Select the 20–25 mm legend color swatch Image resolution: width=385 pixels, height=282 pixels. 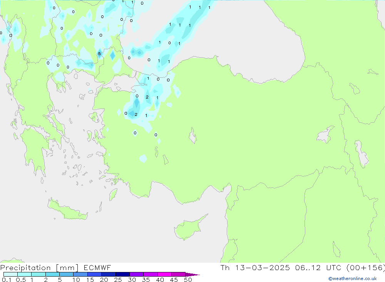[x=109, y=274]
